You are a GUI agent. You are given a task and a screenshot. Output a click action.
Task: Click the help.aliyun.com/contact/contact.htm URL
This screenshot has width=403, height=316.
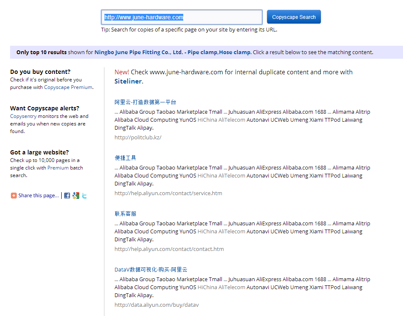coord(169,249)
